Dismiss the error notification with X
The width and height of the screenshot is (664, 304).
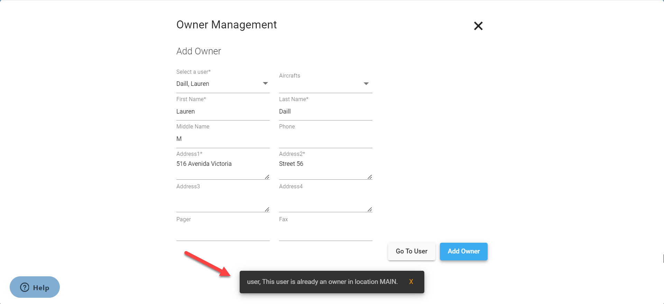click(411, 282)
